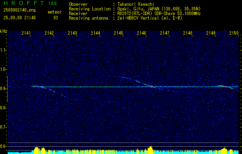Click the timestamp 25.09.08 21:40
Viewport: 242px width, 154px height.
pyautogui.click(x=20, y=18)
